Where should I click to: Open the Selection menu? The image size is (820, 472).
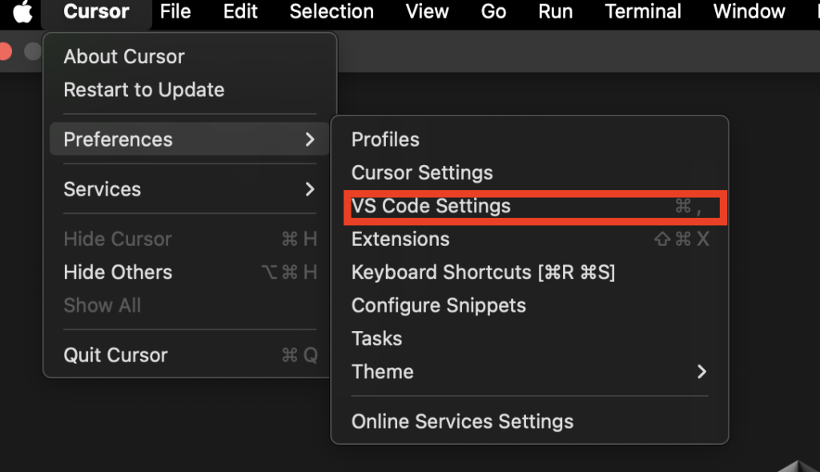[x=332, y=12]
